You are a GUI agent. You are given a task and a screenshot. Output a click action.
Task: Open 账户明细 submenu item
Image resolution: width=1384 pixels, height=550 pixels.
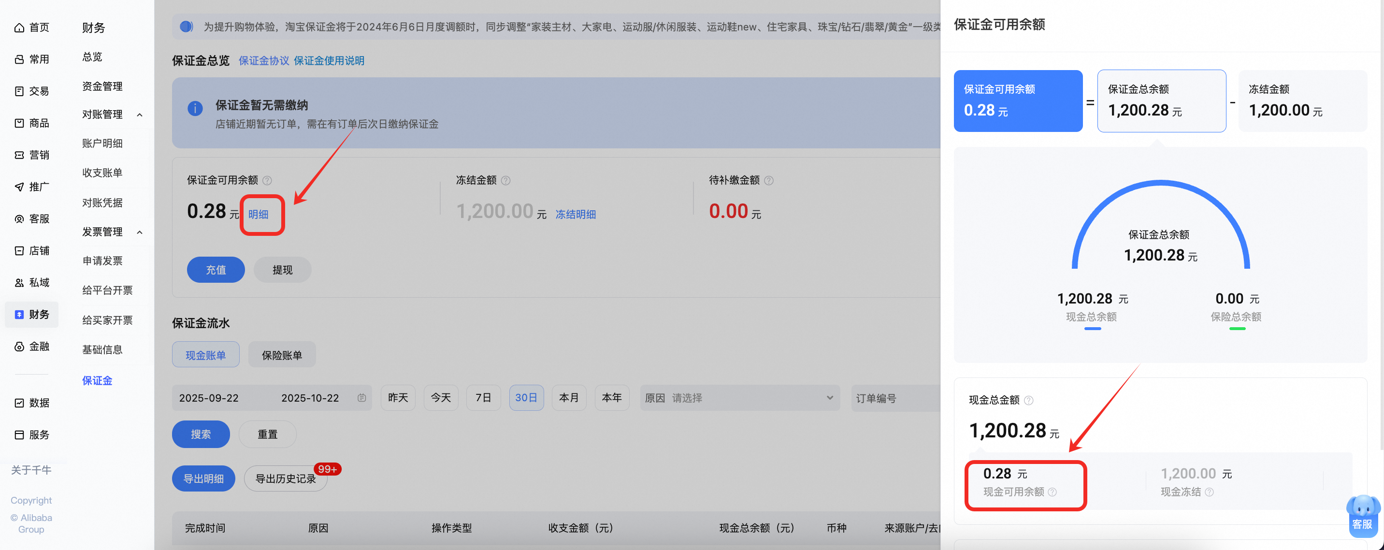[x=102, y=144]
